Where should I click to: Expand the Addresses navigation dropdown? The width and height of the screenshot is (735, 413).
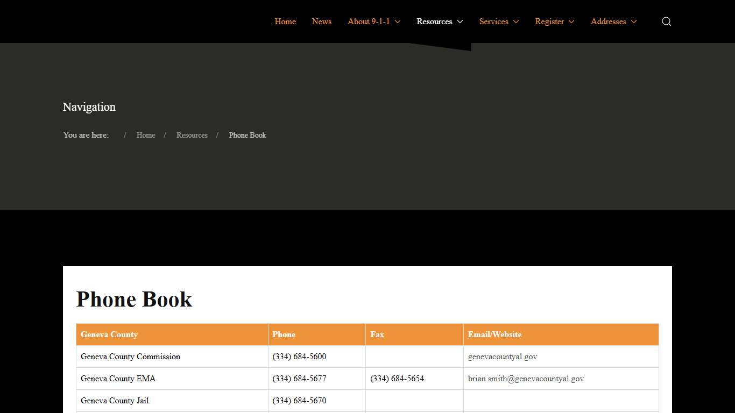(x=634, y=22)
